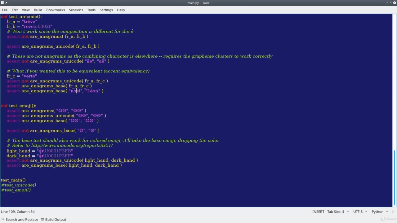Screen dimensions: 397x223
Task: Click the Kate window menu icon in title bar
Action: 2,3
